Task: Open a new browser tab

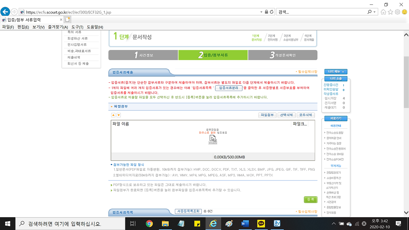Action: [67, 19]
